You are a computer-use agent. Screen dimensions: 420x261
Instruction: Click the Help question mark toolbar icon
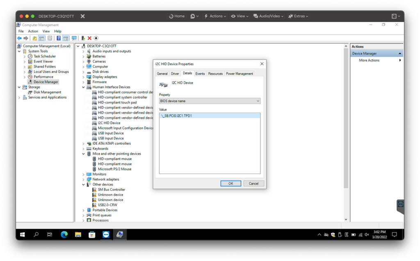coord(59,38)
